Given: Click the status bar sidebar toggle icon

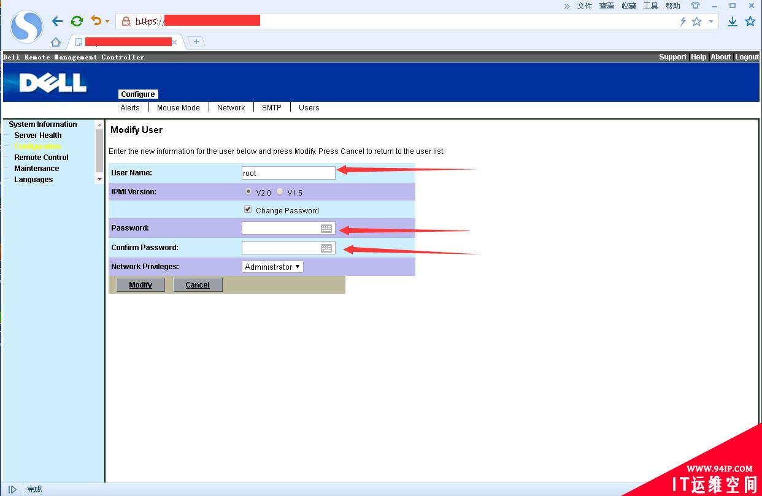Looking at the screenshot, I should point(12,489).
